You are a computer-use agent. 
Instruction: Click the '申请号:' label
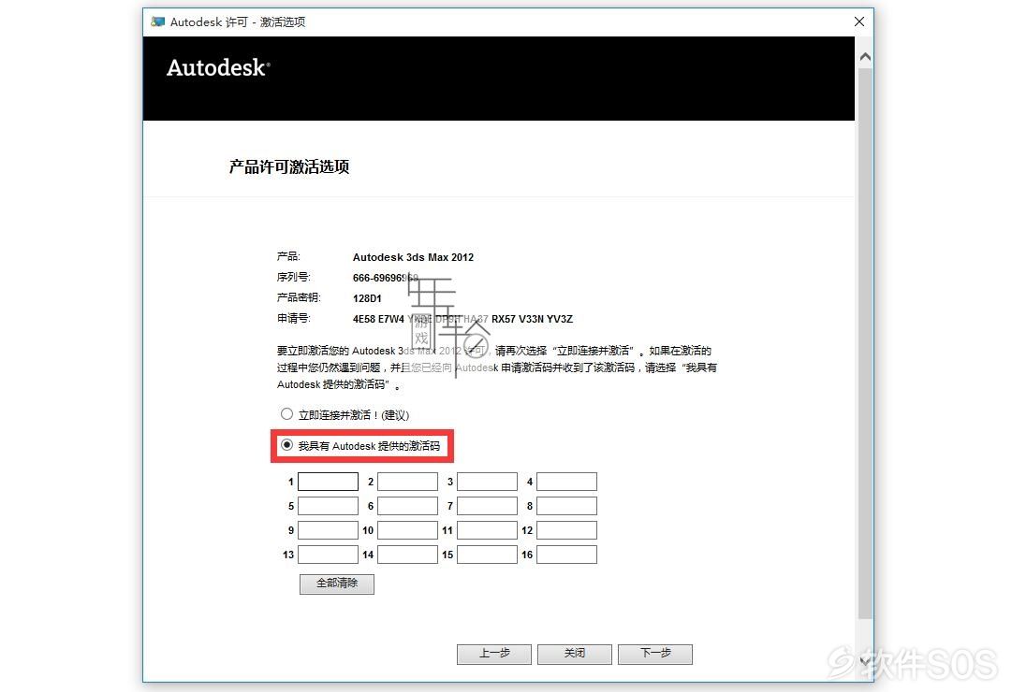[294, 318]
